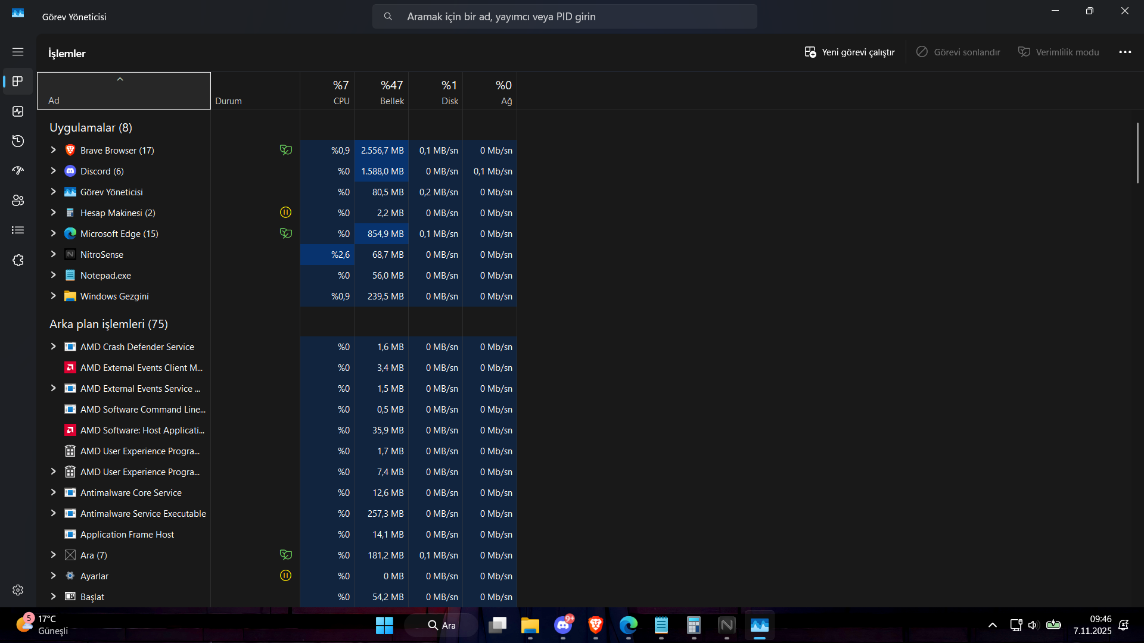This screenshot has width=1144, height=643.
Task: Click Yeni görevi çalıştır button
Action: click(x=850, y=52)
